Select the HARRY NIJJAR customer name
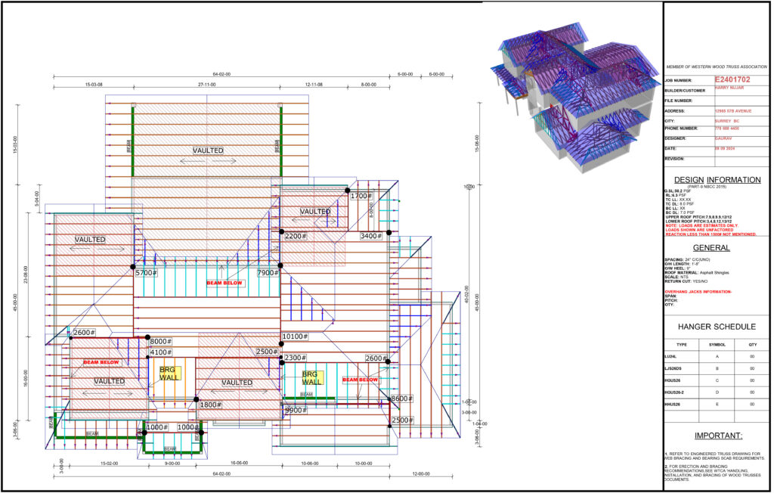Viewport: 774px width, 493px height. [729, 88]
